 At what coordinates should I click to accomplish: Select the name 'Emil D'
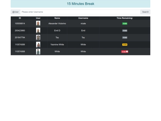click(x=57, y=30)
